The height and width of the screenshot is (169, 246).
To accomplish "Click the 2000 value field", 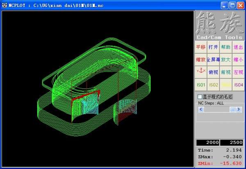I will pos(208,142).
